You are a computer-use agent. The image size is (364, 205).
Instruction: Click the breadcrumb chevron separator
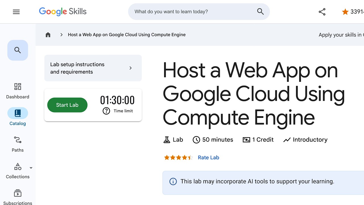tap(61, 35)
